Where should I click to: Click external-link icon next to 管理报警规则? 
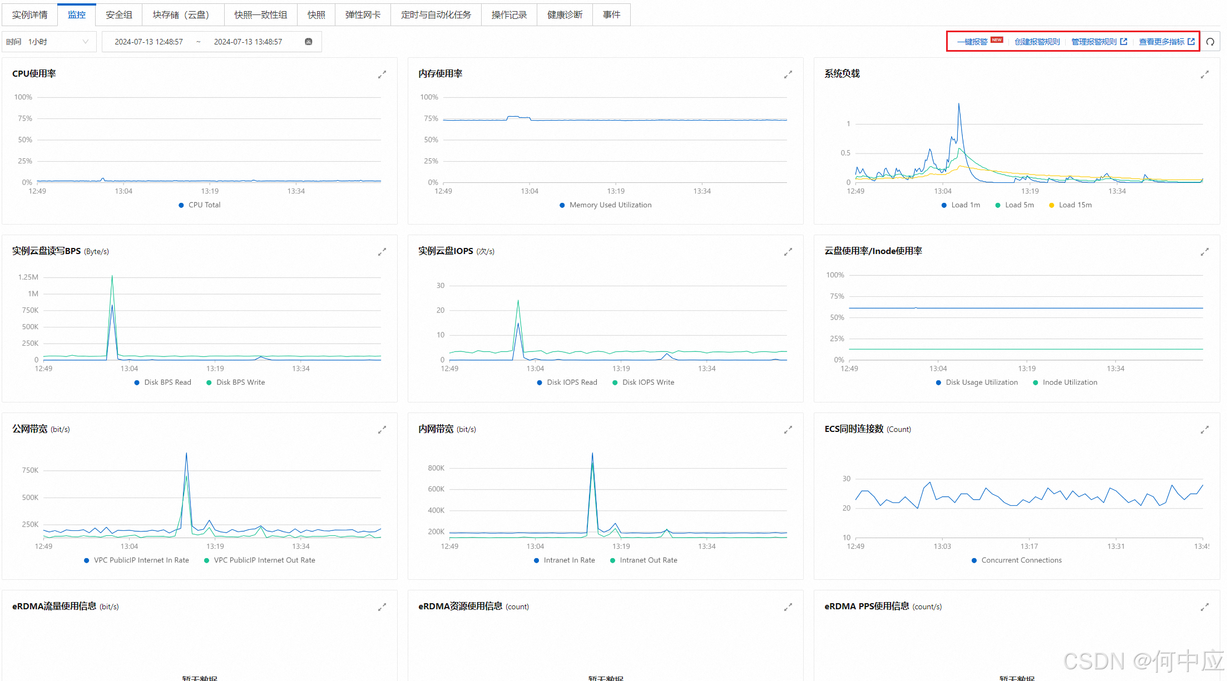click(1124, 42)
